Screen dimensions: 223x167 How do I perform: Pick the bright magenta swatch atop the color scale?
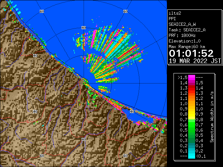[192, 77]
